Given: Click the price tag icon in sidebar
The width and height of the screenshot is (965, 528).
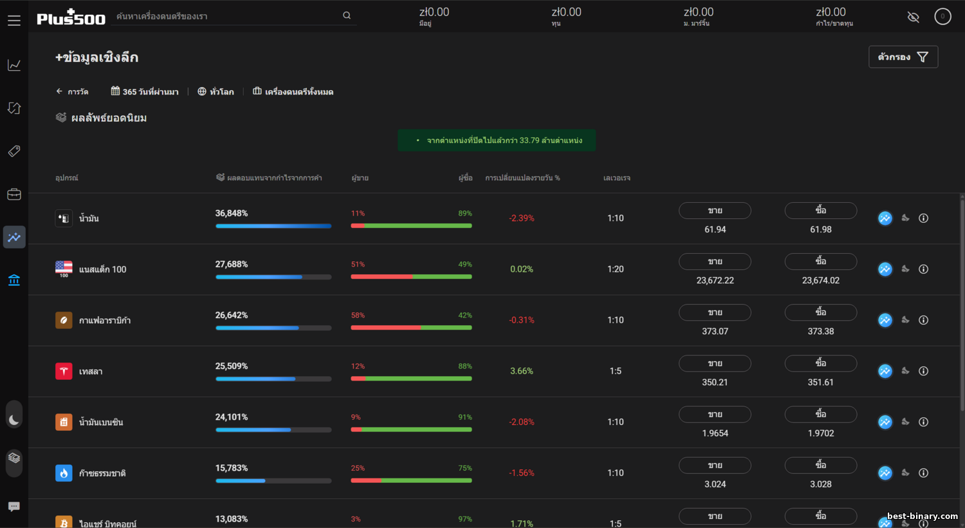Looking at the screenshot, I should pos(14,151).
